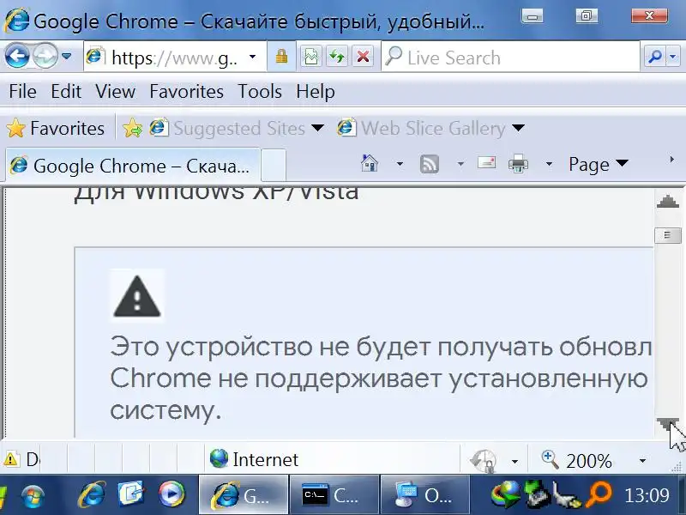
Task: Expand the Print dropdown arrow
Action: (x=549, y=164)
